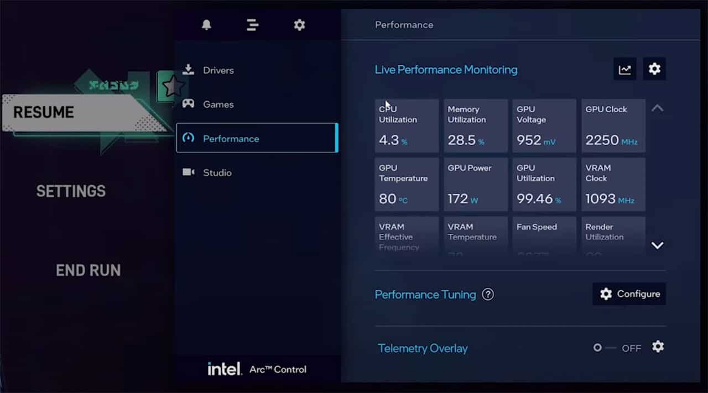This screenshot has width=708, height=393.
Task: Click Configure for Performance Tuning
Action: (629, 294)
